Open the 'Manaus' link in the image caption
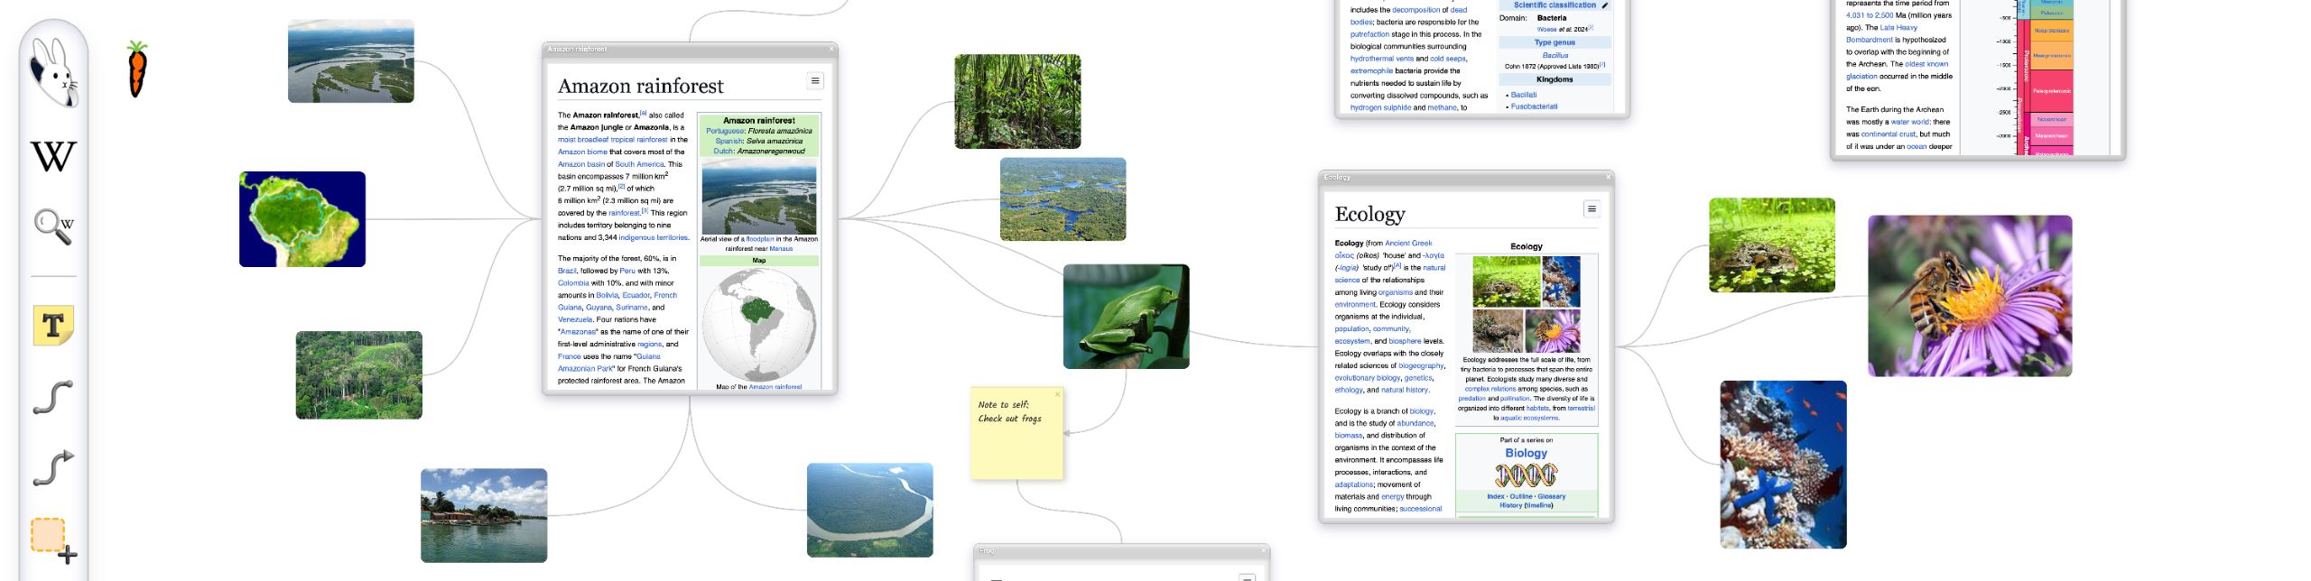2311x581 pixels. pyautogui.click(x=781, y=249)
